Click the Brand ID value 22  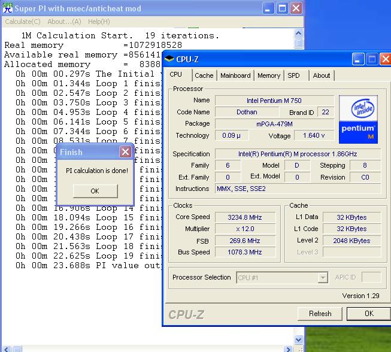325,112
